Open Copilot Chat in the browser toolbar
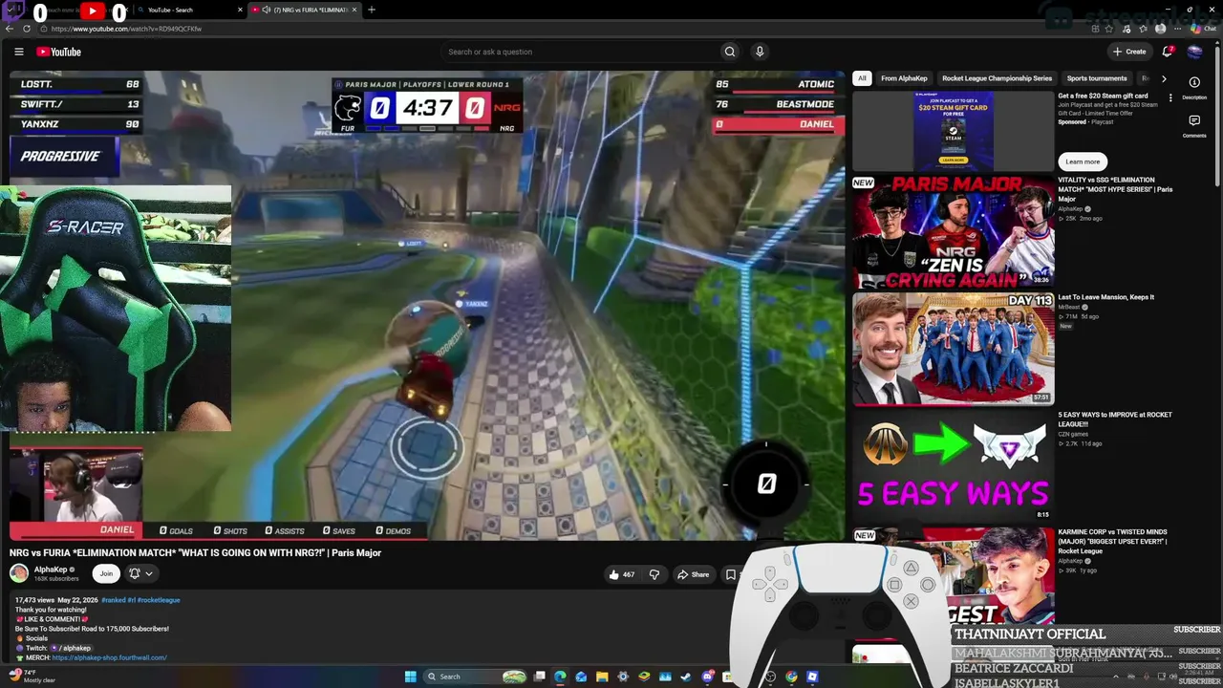The width and height of the screenshot is (1223, 688). (x=1203, y=29)
